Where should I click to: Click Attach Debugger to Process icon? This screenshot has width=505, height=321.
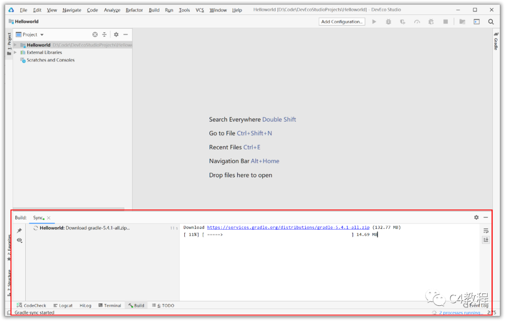(431, 21)
